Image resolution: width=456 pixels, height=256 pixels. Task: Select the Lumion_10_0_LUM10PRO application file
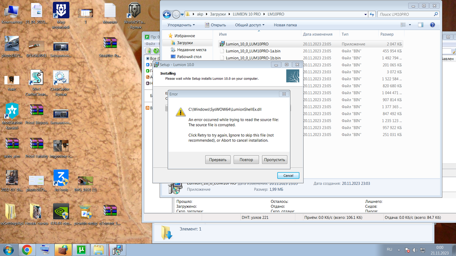point(247,44)
